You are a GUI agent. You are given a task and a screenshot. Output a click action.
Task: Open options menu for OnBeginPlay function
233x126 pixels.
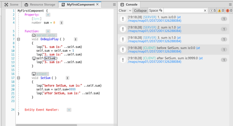pos(75,39)
